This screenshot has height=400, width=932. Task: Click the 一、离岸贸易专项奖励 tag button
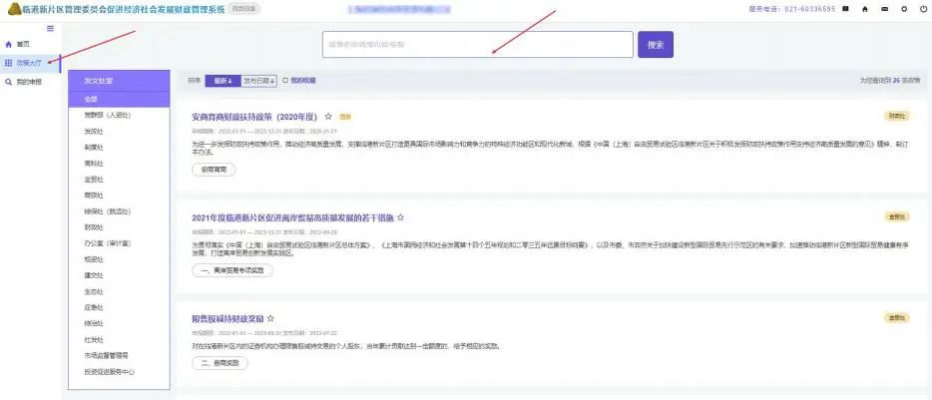tap(233, 270)
